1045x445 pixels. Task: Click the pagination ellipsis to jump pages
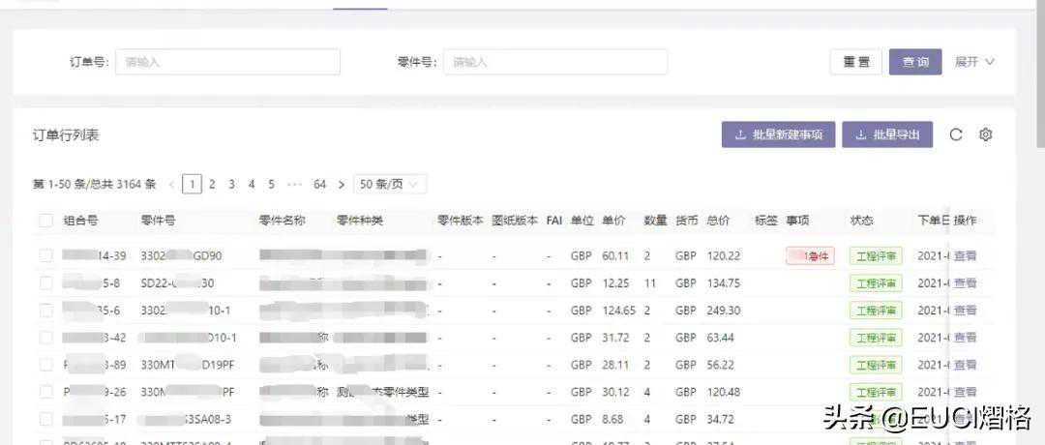pyautogui.click(x=295, y=184)
